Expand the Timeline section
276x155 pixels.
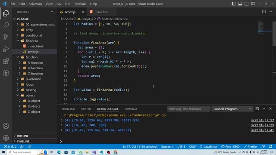point(34,141)
